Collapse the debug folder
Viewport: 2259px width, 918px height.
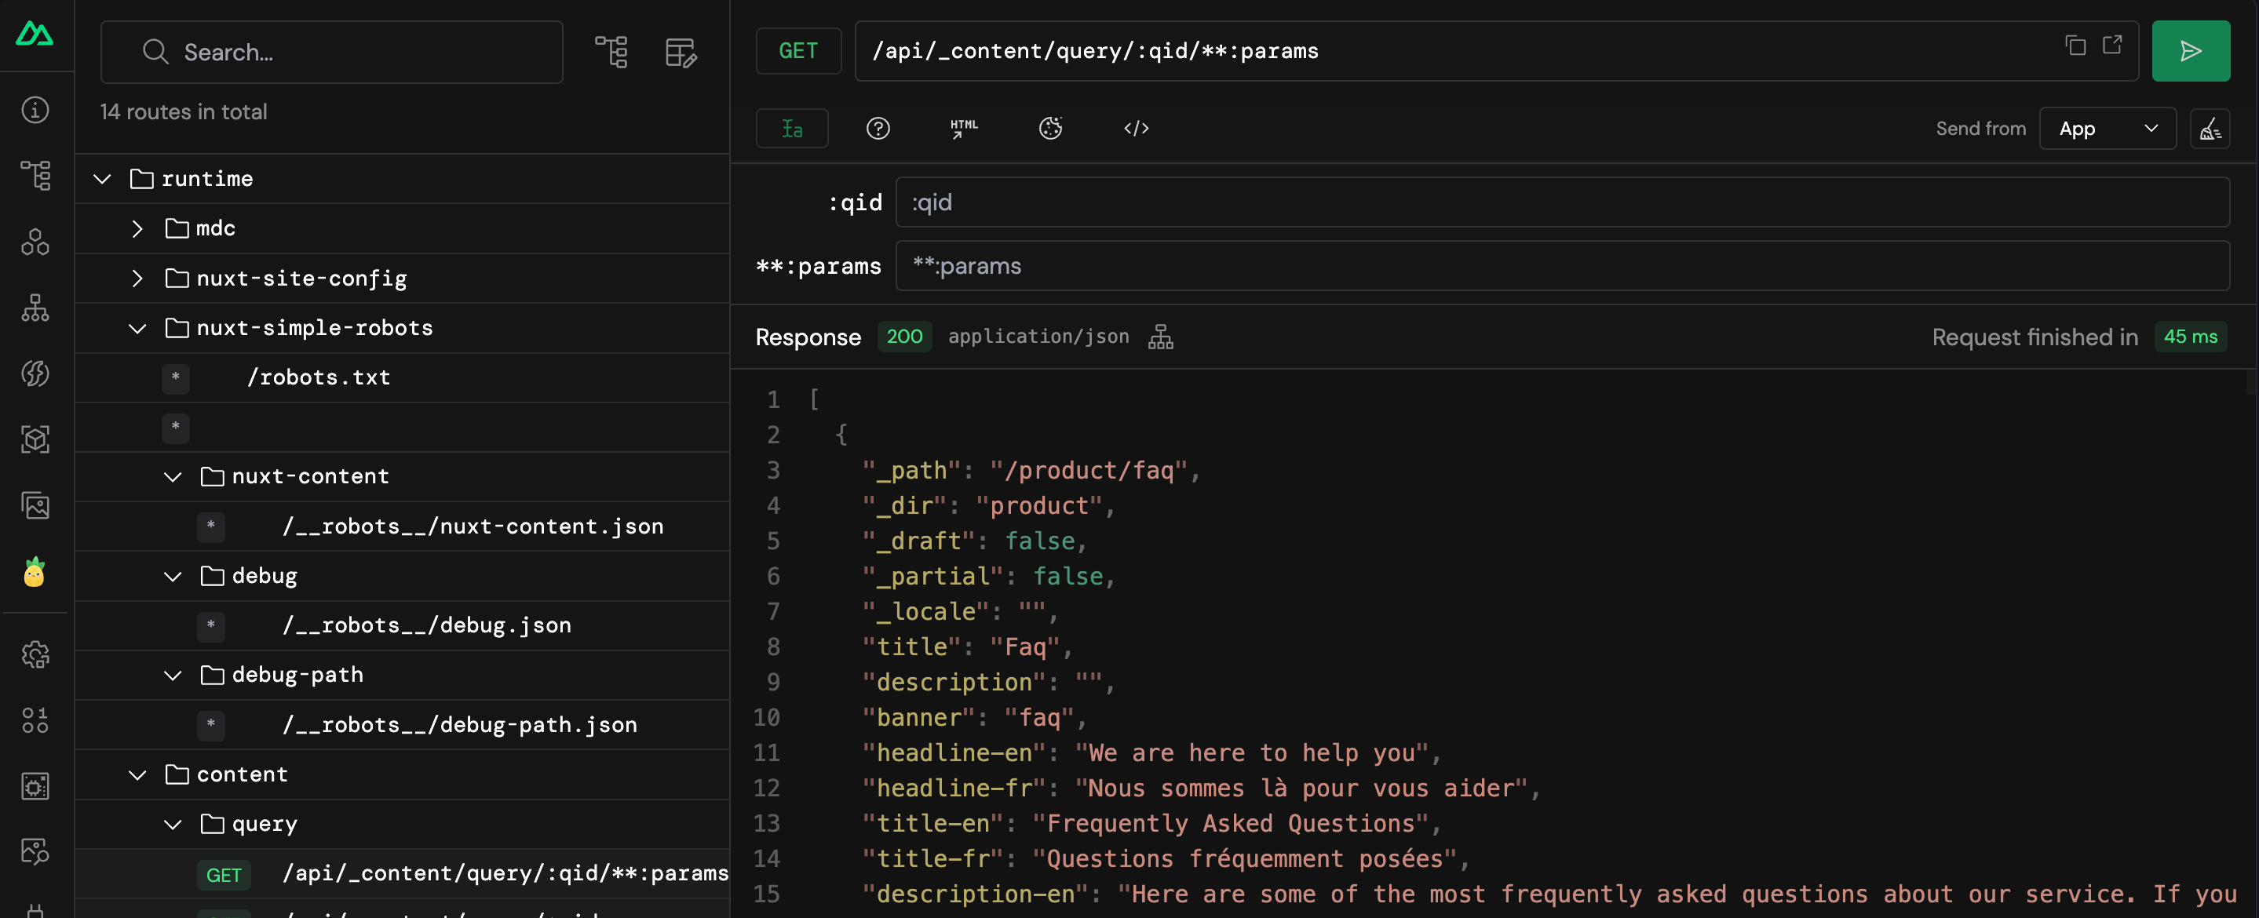pyautogui.click(x=173, y=576)
